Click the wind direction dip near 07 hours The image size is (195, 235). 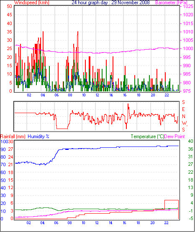pyautogui.click(x=62, y=129)
